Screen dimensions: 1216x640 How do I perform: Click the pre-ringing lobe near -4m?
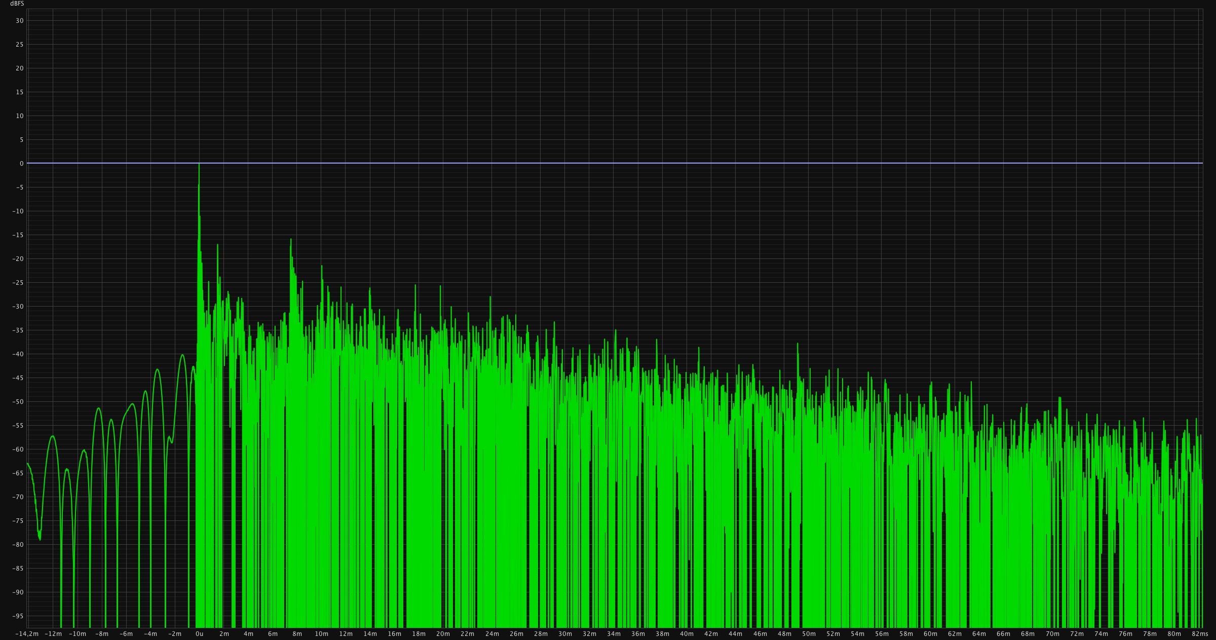[x=158, y=370]
